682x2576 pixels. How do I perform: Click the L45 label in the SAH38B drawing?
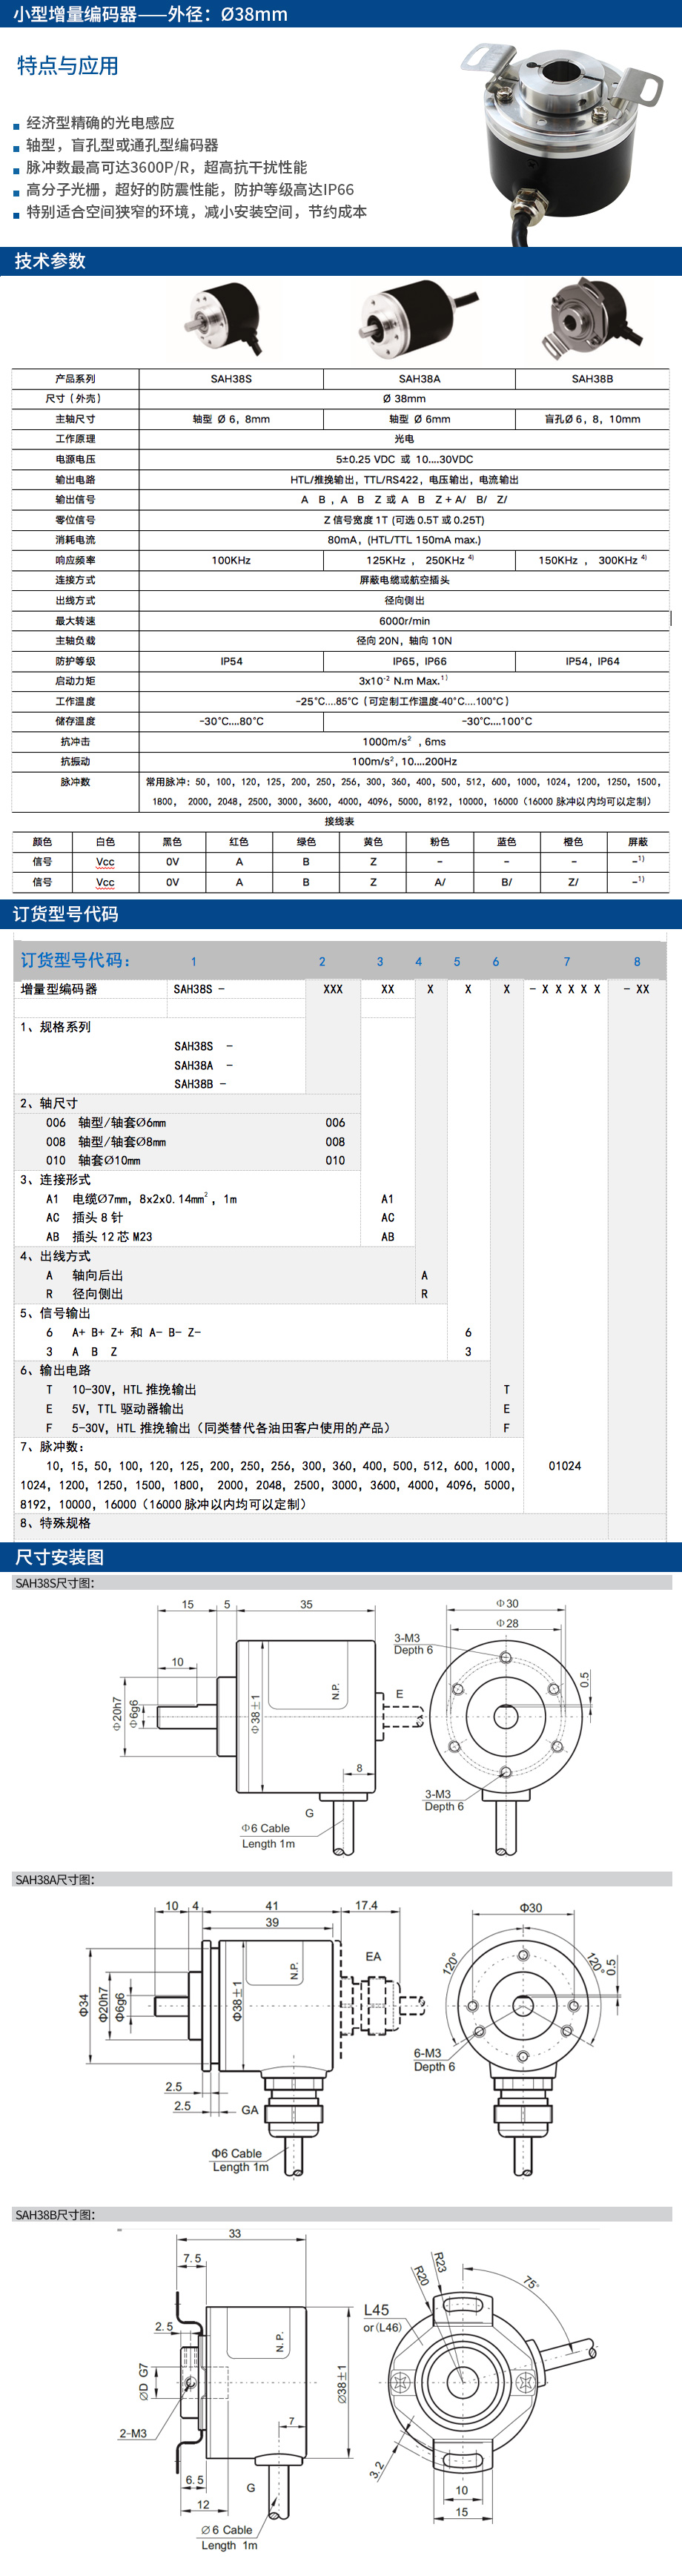pos(376,2310)
